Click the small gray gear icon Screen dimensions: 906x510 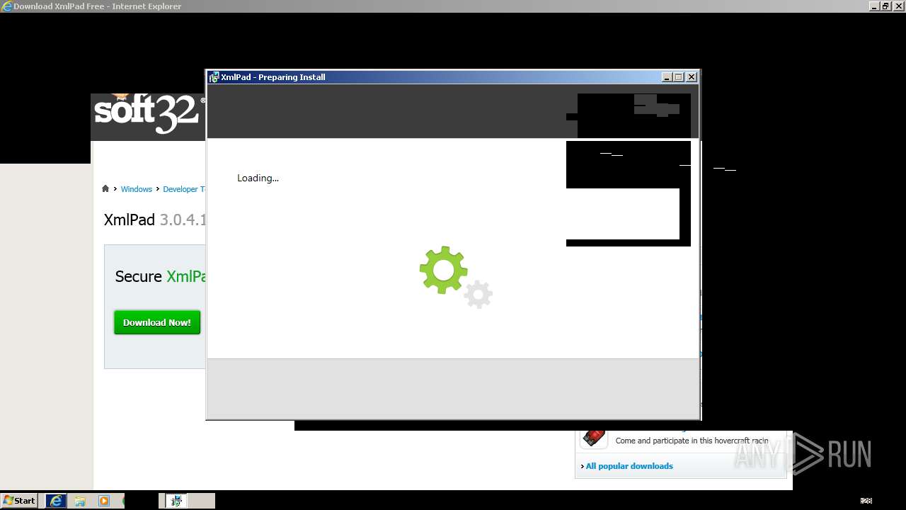pyautogui.click(x=478, y=294)
